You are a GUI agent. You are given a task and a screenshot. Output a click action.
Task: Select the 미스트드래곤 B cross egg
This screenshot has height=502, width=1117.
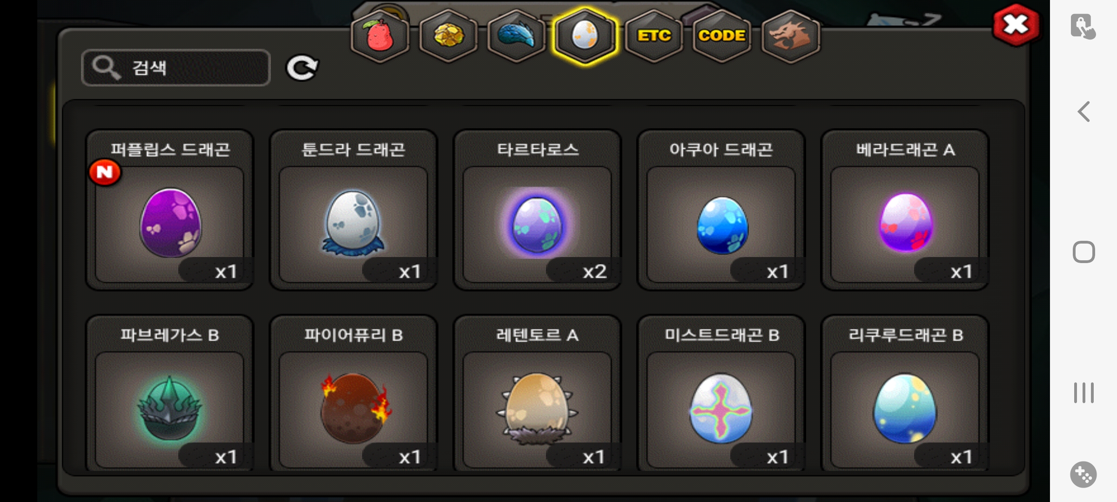pos(721,394)
